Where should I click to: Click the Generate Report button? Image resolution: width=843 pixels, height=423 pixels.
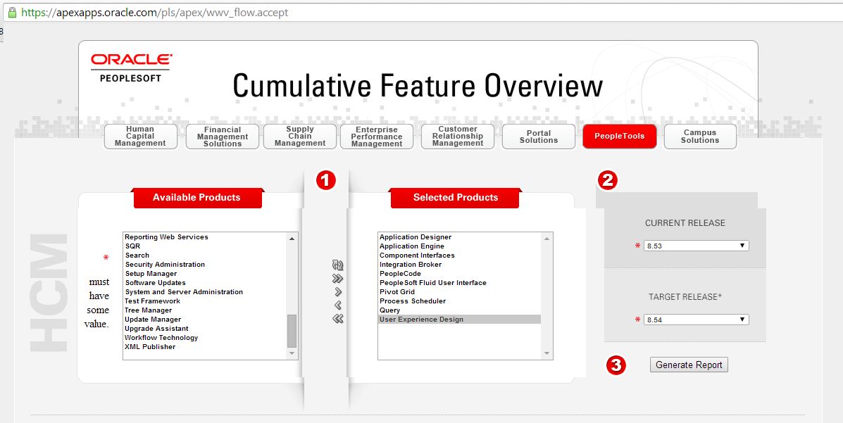688,365
